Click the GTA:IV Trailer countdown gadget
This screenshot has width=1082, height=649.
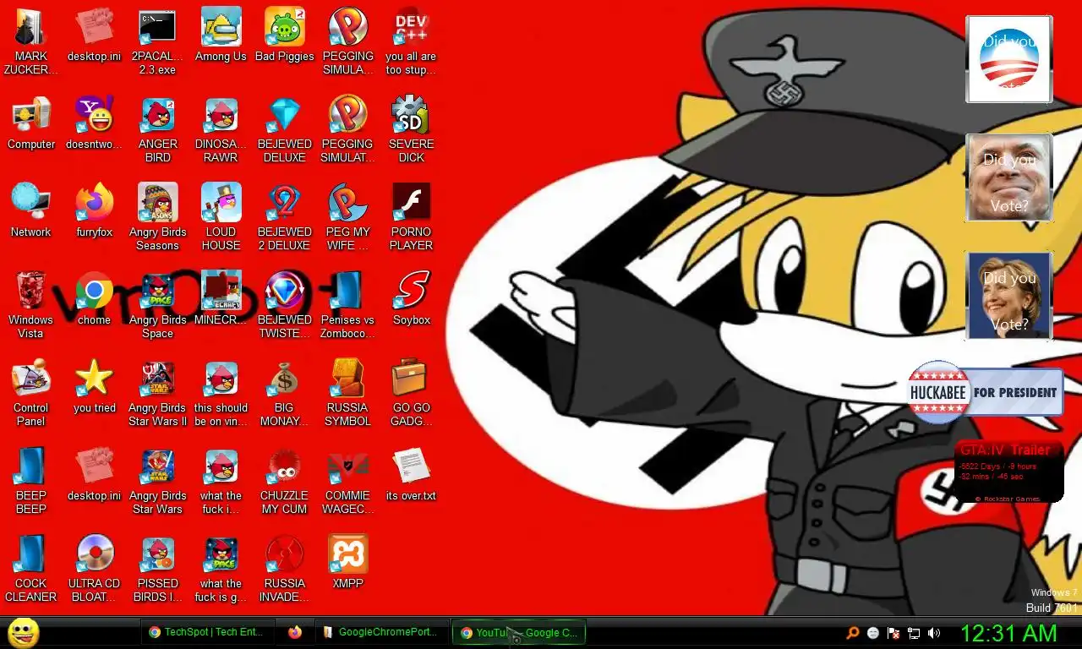pos(1008,472)
